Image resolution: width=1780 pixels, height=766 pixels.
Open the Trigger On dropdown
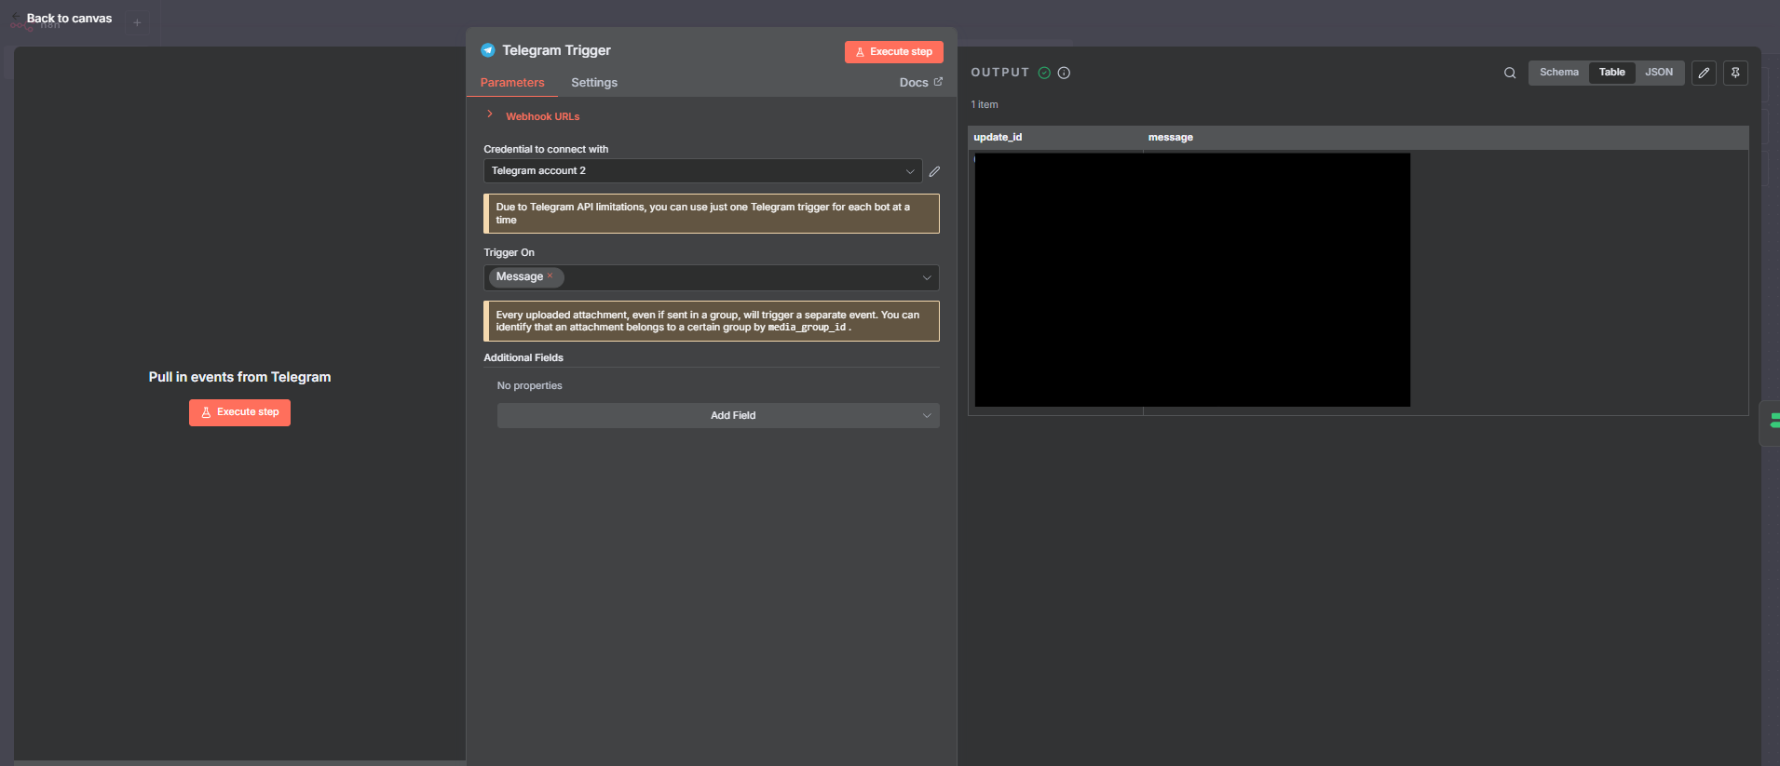745,277
